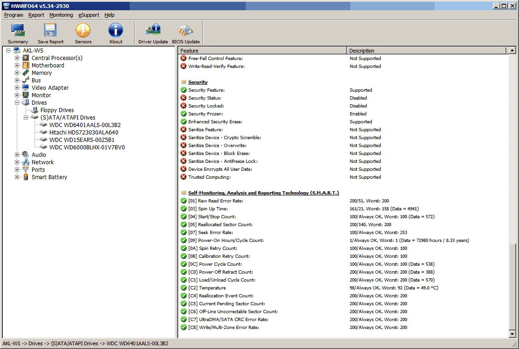Image resolution: width=519 pixels, height=349 pixels.
Task: Expand the Smart Battery node
Action: pyautogui.click(x=17, y=177)
